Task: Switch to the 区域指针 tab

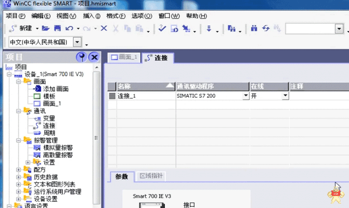Action: point(151,176)
